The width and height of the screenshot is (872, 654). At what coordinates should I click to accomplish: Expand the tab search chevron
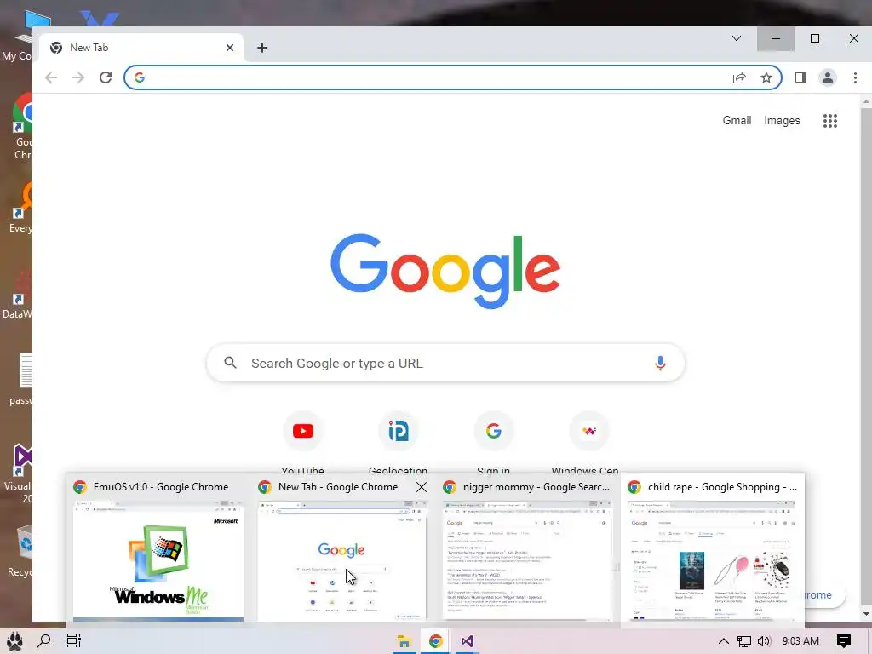pos(737,38)
